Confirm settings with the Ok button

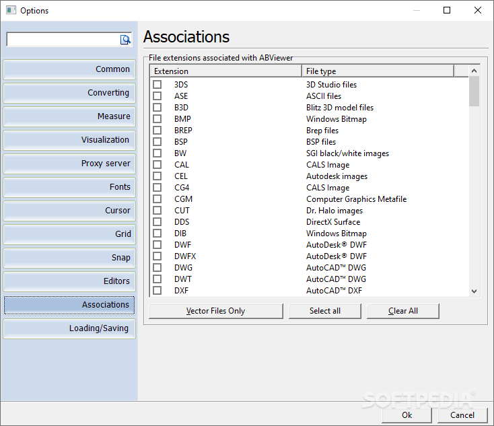tap(407, 415)
